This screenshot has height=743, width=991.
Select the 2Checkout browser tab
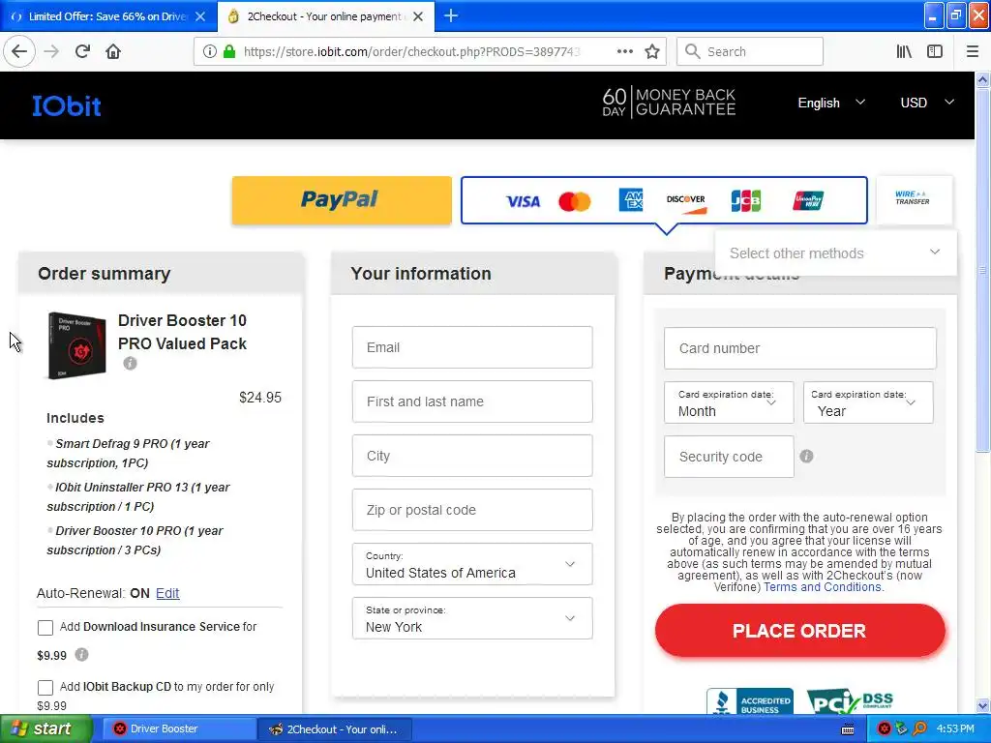325,16
